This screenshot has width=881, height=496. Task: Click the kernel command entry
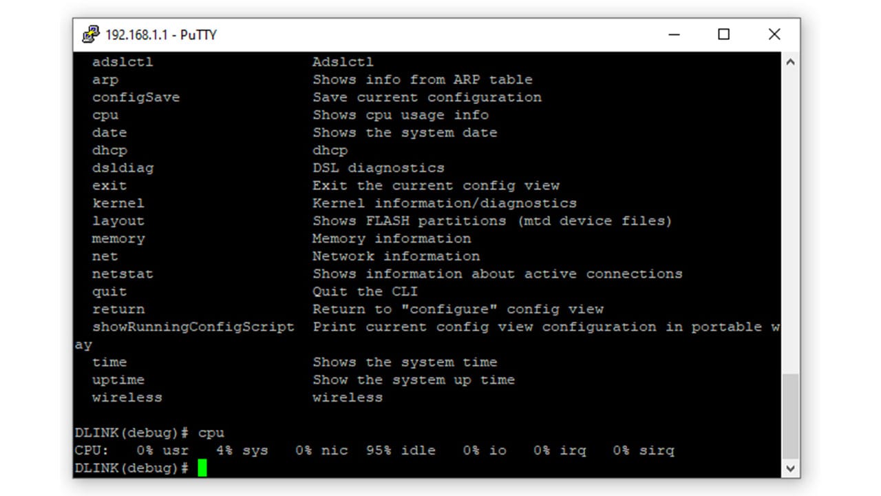(118, 203)
